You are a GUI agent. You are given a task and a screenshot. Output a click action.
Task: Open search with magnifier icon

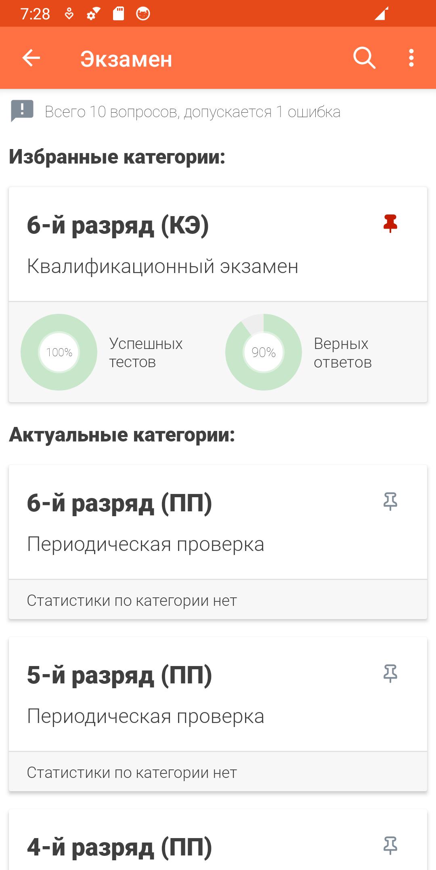364,58
